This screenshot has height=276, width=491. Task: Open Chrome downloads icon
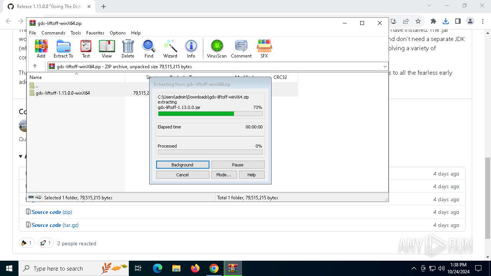pyautogui.click(x=446, y=21)
